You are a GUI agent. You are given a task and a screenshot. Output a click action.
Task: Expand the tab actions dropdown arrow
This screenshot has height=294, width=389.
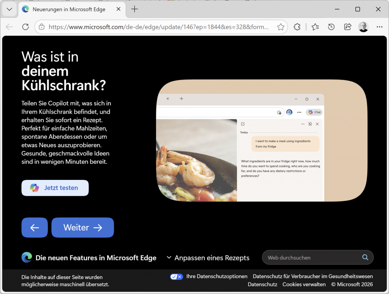[x=9, y=9]
